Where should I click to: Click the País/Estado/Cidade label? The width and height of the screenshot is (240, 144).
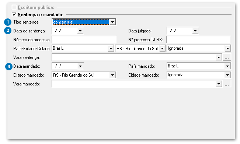click(x=32, y=49)
